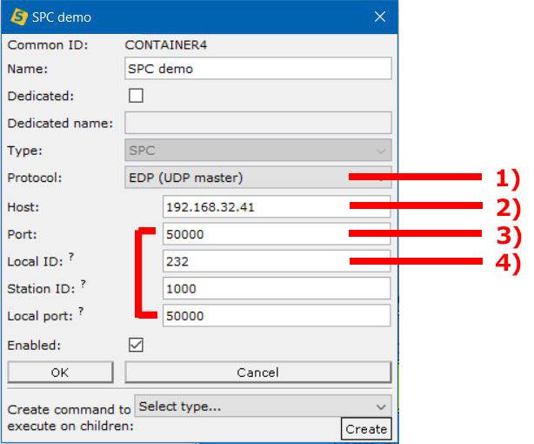The height and width of the screenshot is (444, 534).
Task: Click the Station ID field showing 1000
Action: [x=277, y=288]
